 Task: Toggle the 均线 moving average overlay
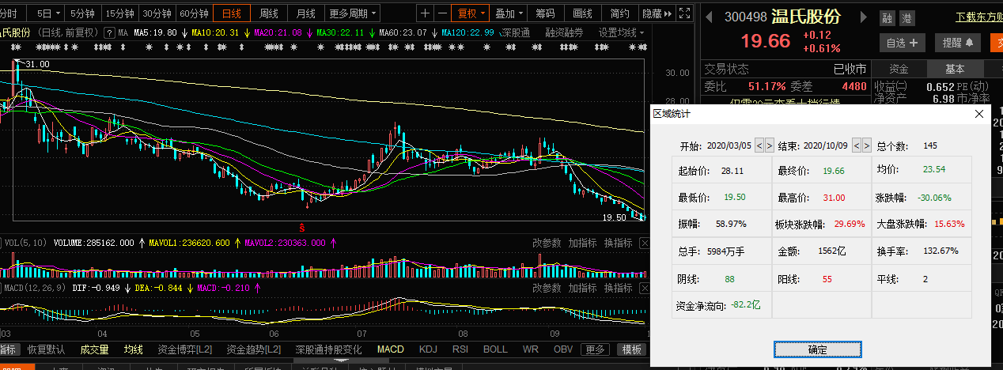[134, 349]
